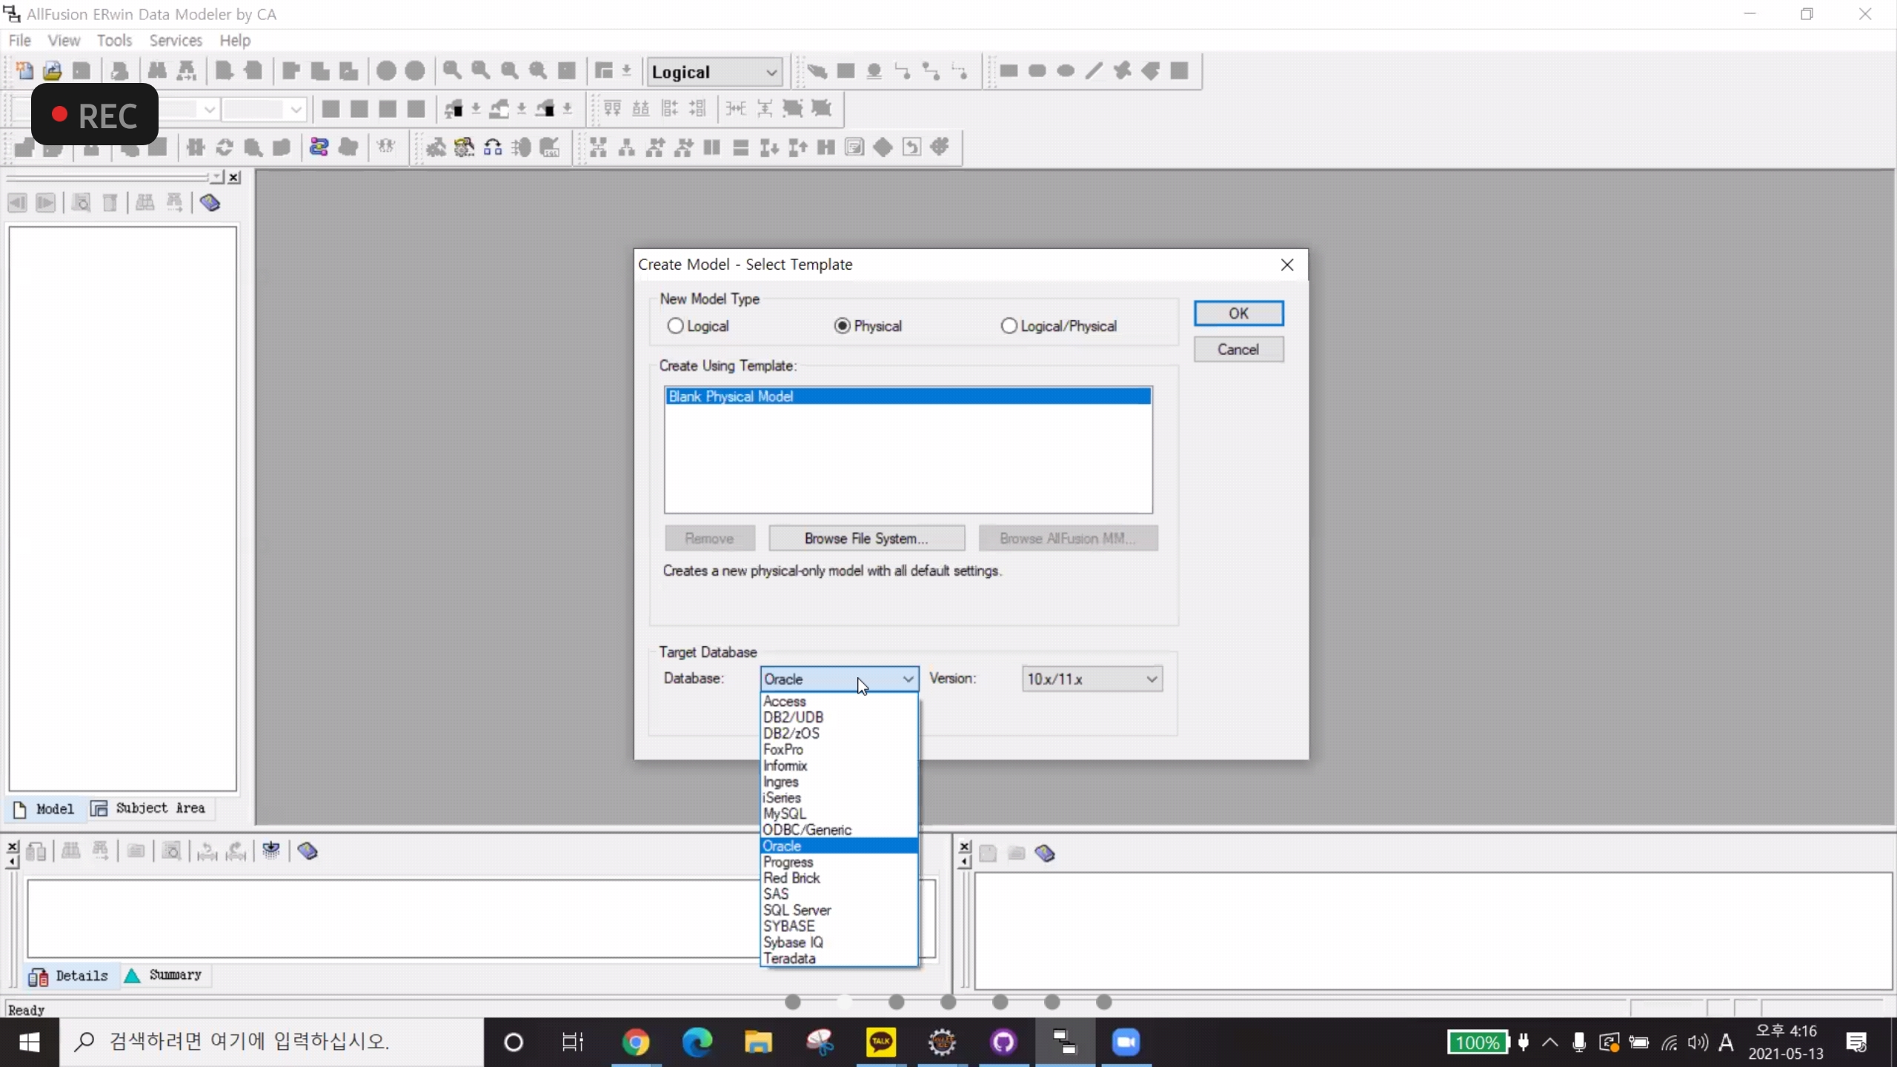Choose DB2/UDB from the database list
The height and width of the screenshot is (1067, 1897).
(x=840, y=717)
